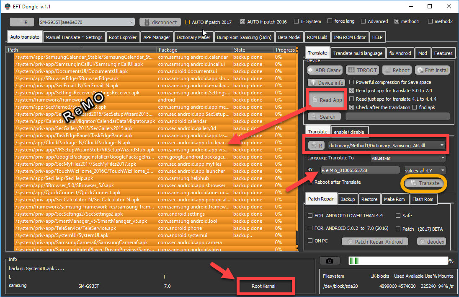Enable force lang checkbox

tap(330, 21)
